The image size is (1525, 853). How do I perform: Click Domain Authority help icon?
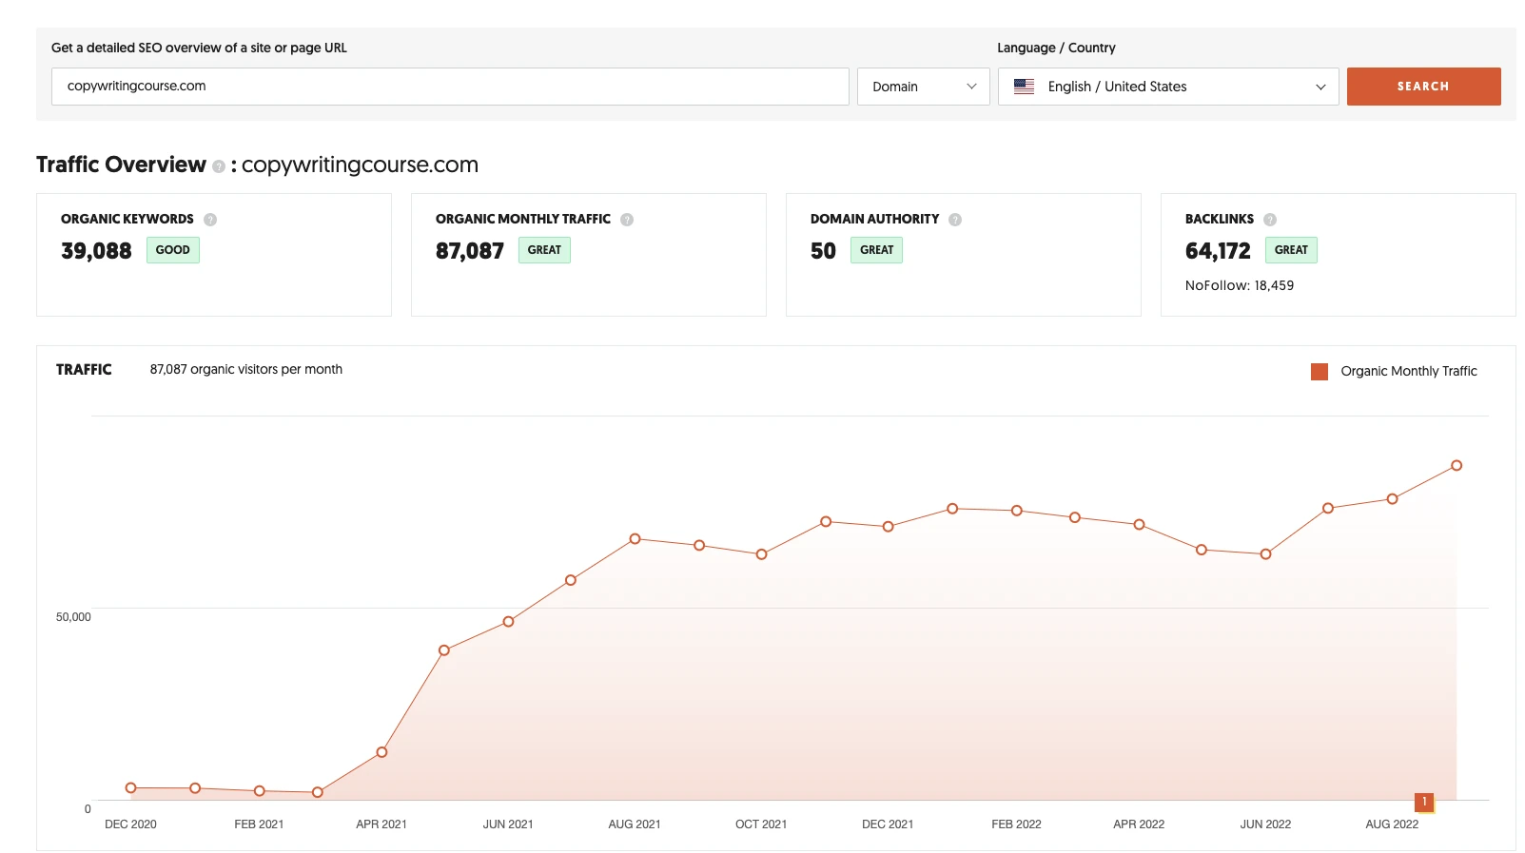tap(955, 220)
